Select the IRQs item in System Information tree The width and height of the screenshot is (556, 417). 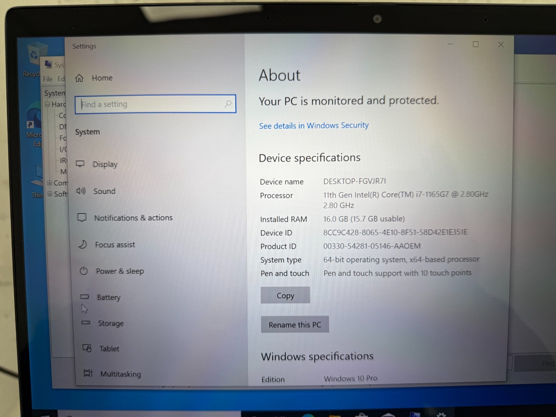coord(63,161)
